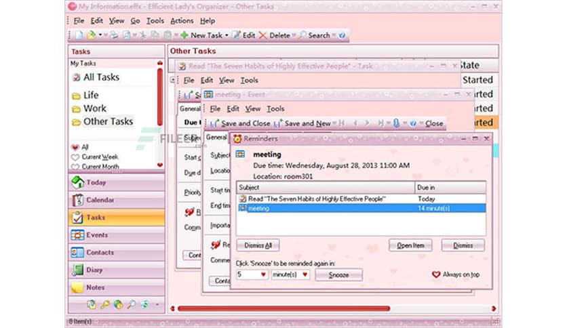
Task: Open the Help menu
Action: click(208, 20)
